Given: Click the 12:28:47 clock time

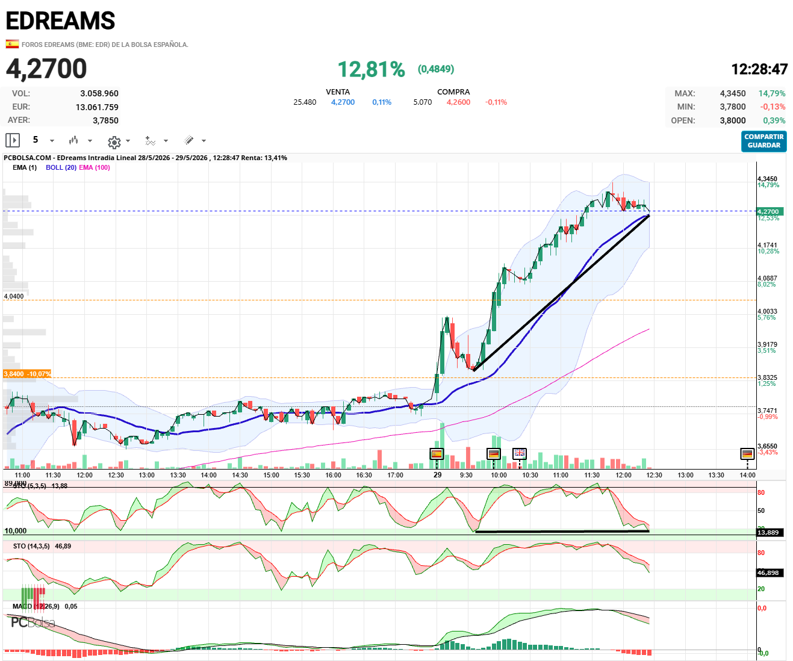Looking at the screenshot, I should 759,69.
